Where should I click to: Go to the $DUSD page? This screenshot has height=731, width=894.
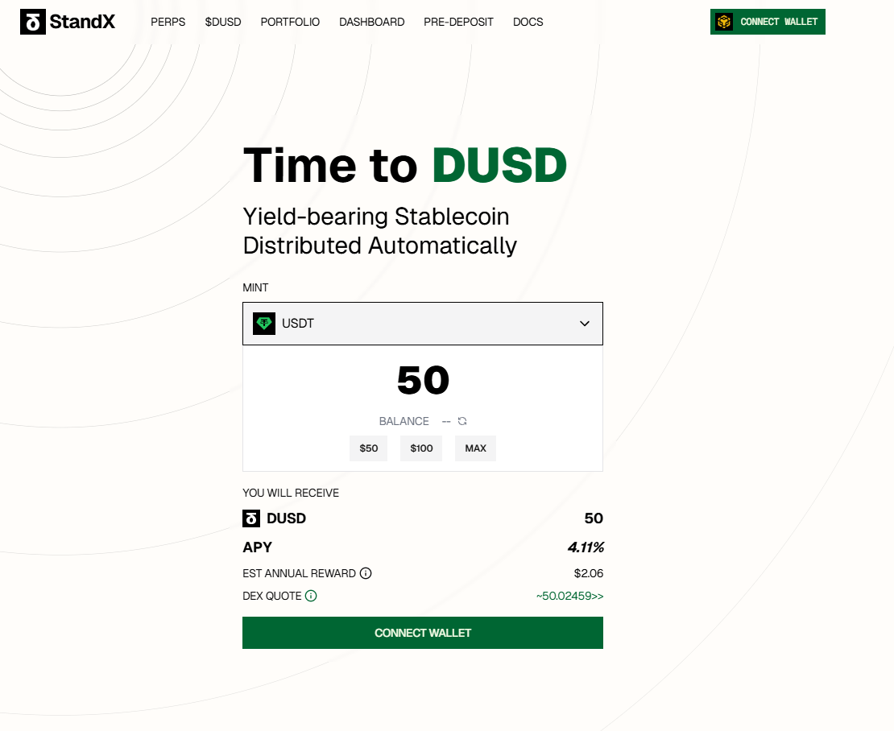(x=223, y=22)
